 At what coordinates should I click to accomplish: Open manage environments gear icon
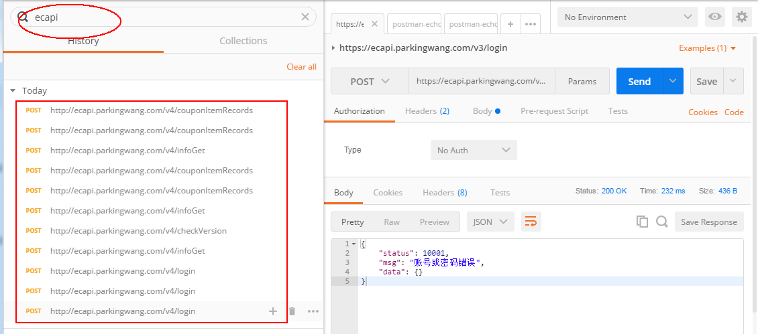point(741,17)
